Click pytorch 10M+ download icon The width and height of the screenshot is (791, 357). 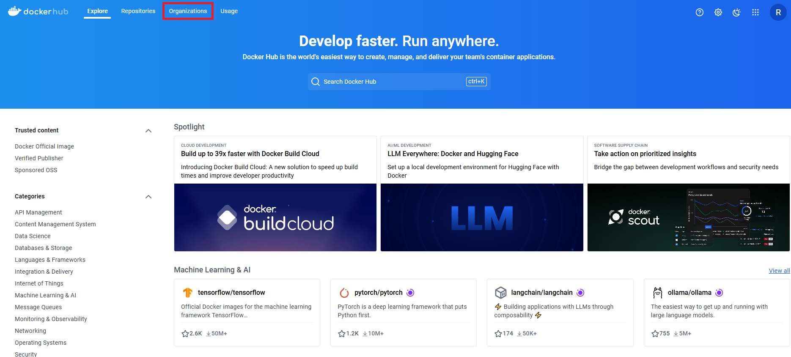(365, 334)
